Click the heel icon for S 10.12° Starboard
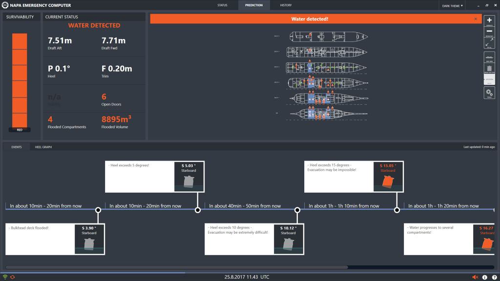This screenshot has height=281, width=500. point(288,244)
